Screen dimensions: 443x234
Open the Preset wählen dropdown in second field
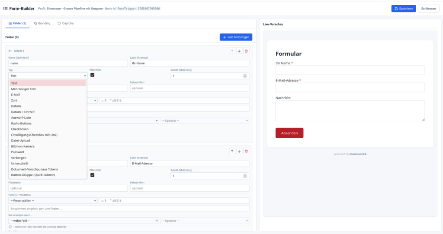pyautogui.click(x=53, y=201)
